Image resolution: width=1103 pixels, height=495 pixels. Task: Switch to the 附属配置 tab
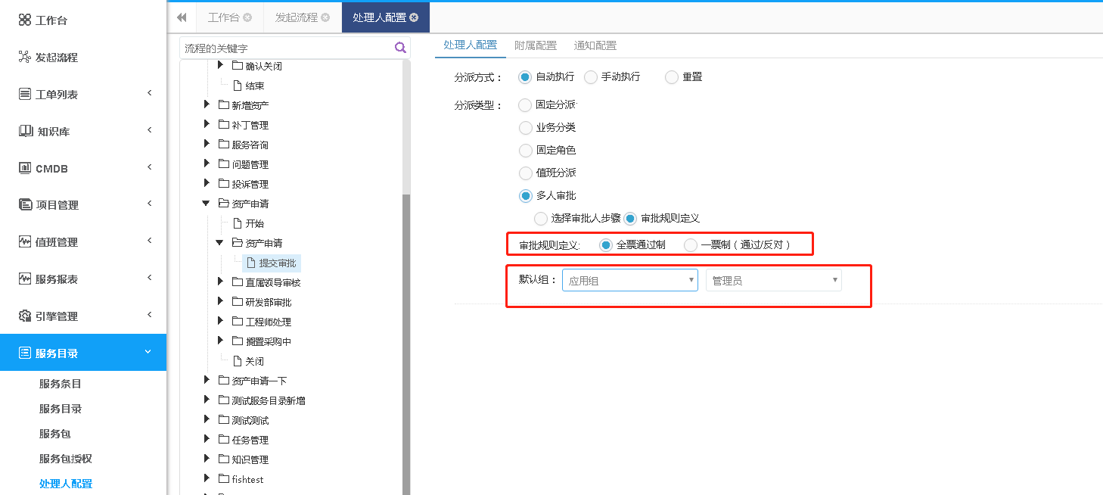pyautogui.click(x=535, y=45)
